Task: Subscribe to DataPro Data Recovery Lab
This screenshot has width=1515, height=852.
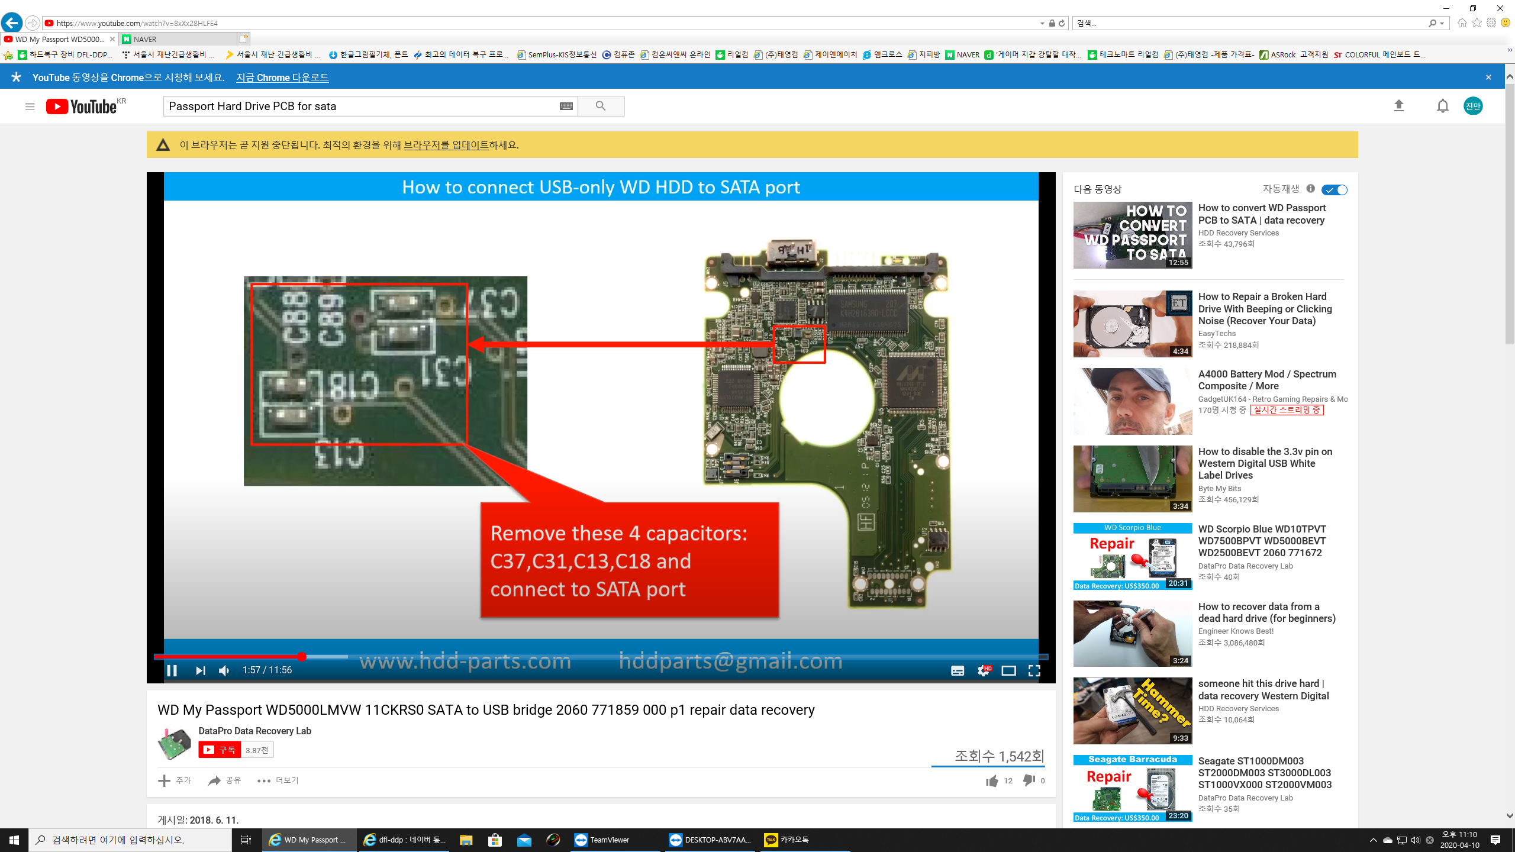Action: (x=220, y=750)
